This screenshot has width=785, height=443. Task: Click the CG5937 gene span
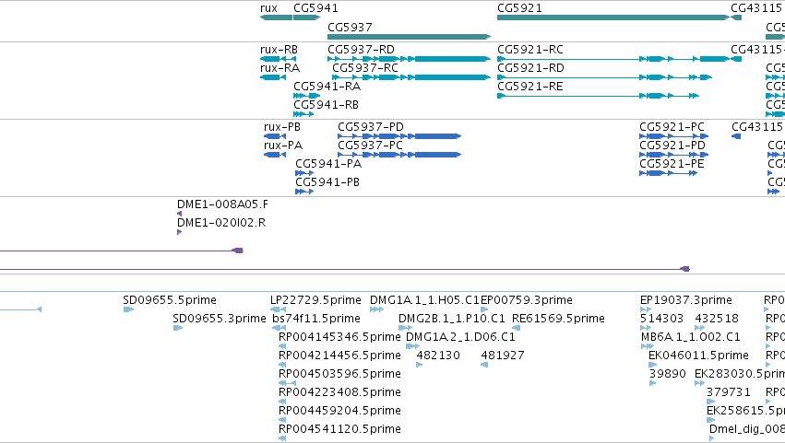409,37
